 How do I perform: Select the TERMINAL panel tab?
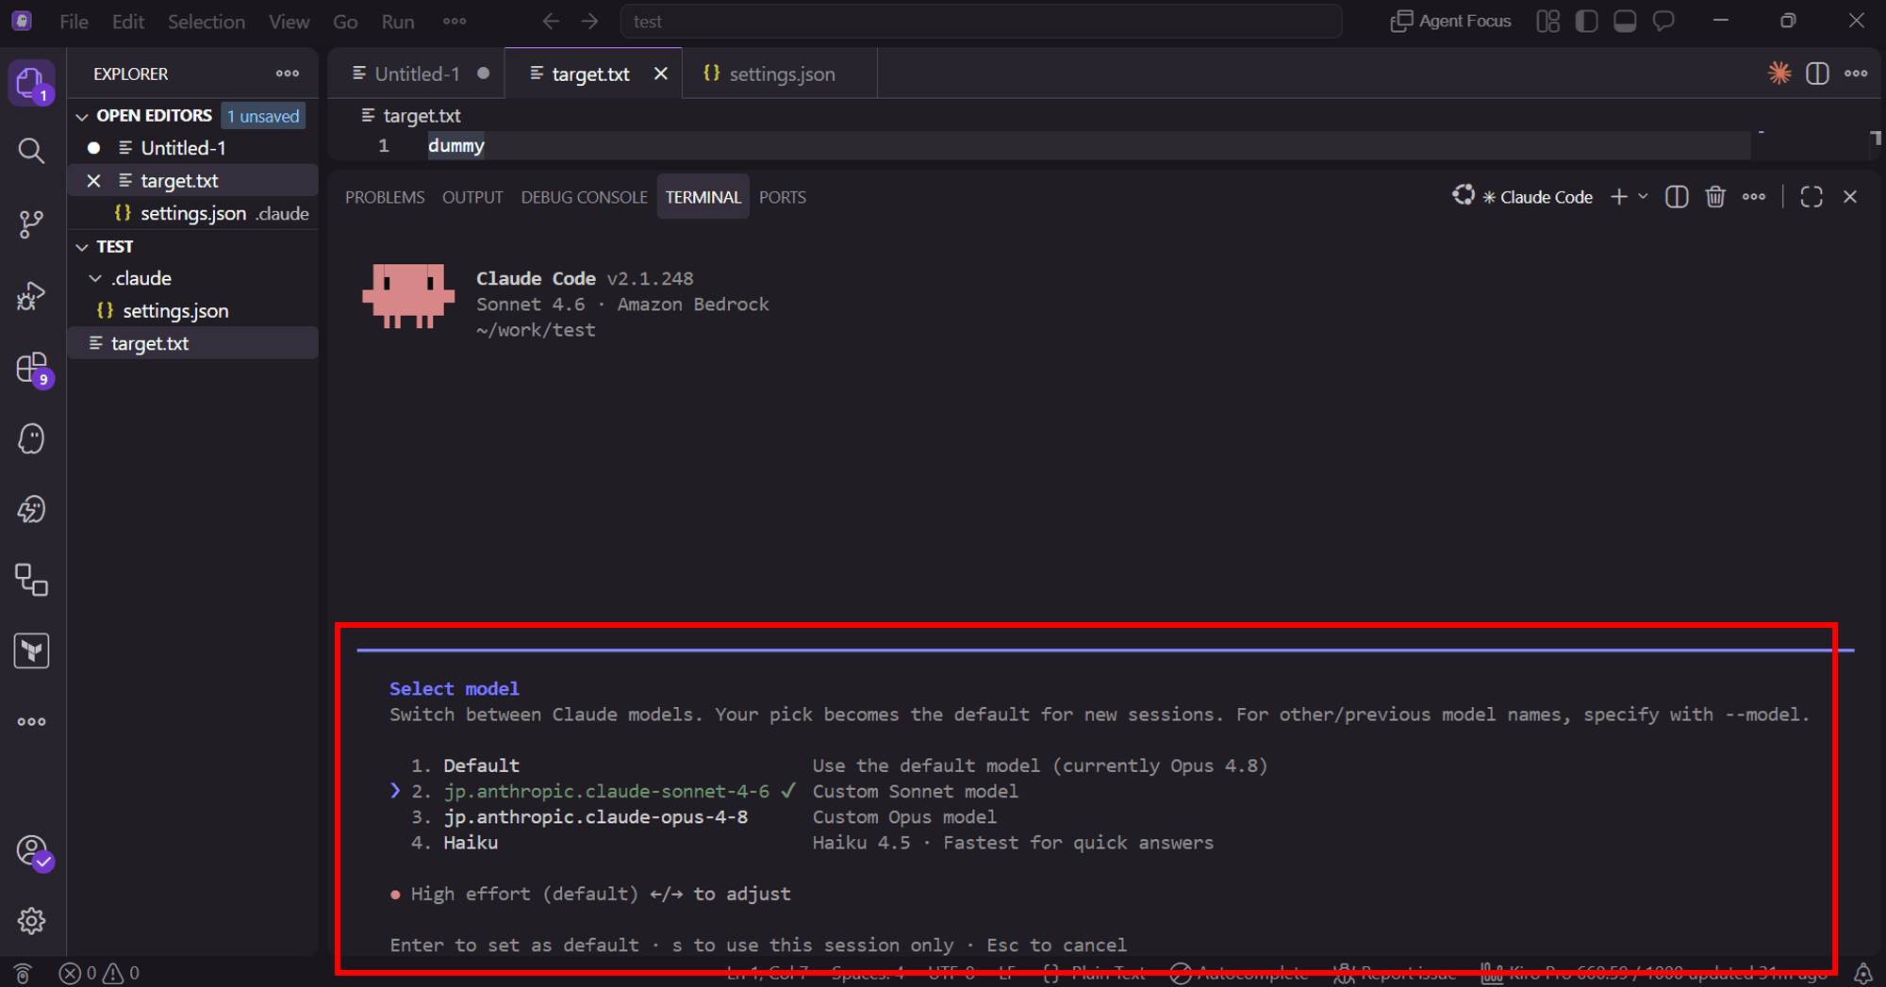point(703,197)
